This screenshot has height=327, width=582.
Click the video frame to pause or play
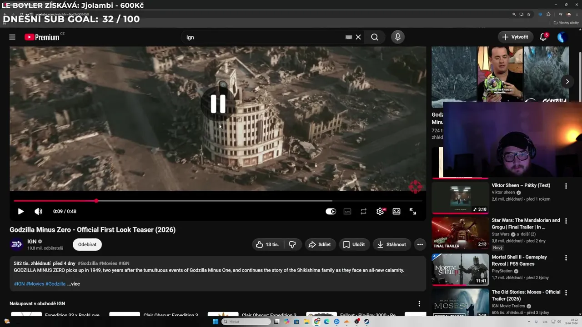point(218,119)
